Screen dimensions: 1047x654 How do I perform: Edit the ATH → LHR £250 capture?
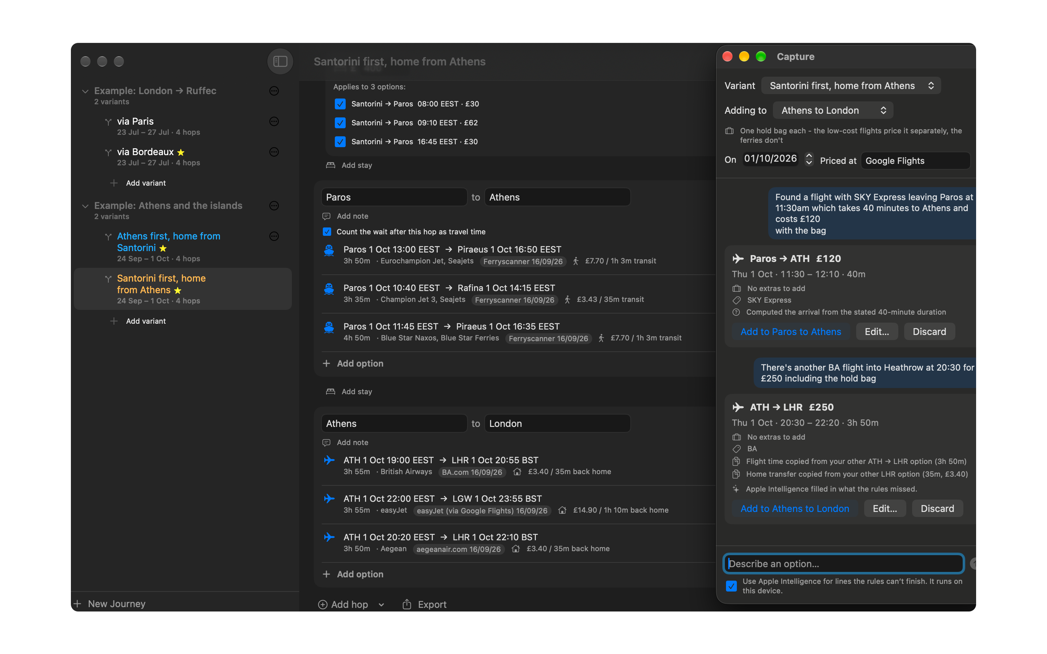(x=885, y=509)
